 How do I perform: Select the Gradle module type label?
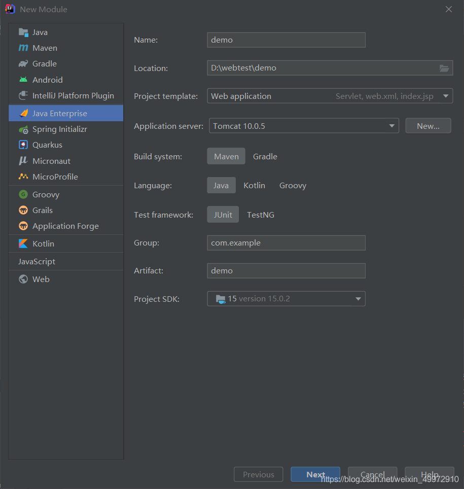[x=45, y=63]
